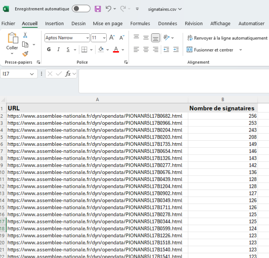The height and width of the screenshot is (258, 269).
Task: Click the Cut scissors icon
Action: [x=25, y=35]
